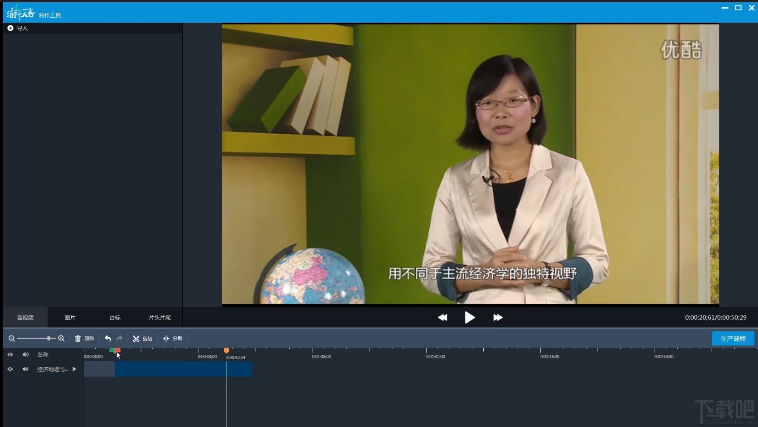Image resolution: width=758 pixels, height=427 pixels.
Task: Expand the 经济地理与 track arrow
Action: coord(74,369)
